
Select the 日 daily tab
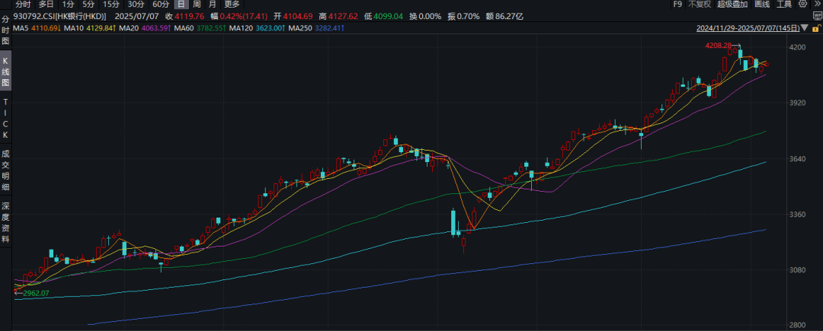pyautogui.click(x=181, y=5)
